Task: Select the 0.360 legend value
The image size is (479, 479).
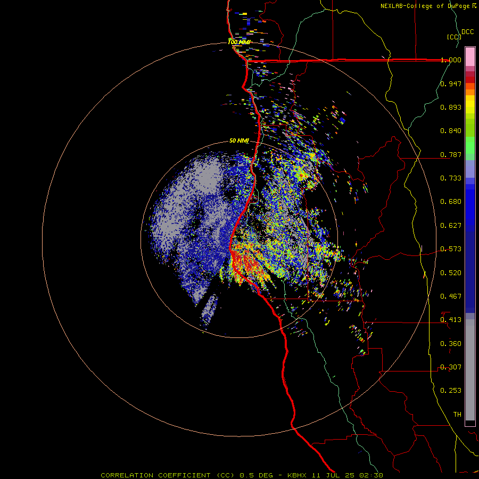Action: 451,344
